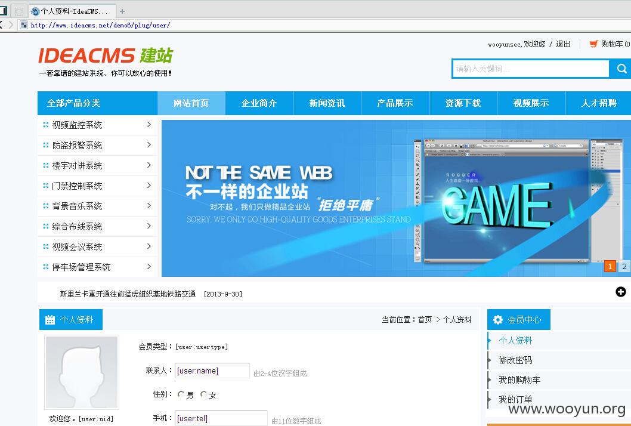Click the bullet icon beside 楼宇对讲系统
The width and height of the screenshot is (631, 426).
click(x=45, y=165)
